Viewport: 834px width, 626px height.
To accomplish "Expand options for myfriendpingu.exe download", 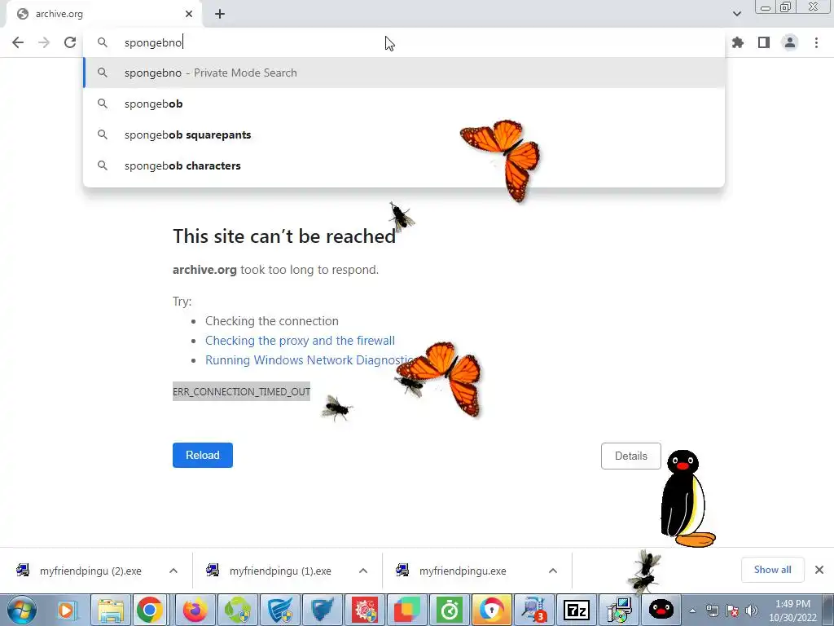I will click(553, 571).
